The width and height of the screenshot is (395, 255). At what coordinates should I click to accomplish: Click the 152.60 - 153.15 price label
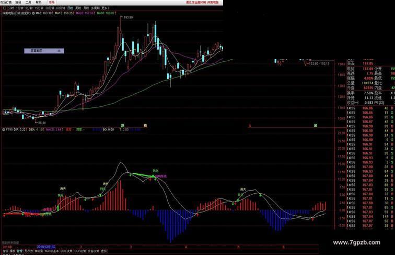pos(319,64)
